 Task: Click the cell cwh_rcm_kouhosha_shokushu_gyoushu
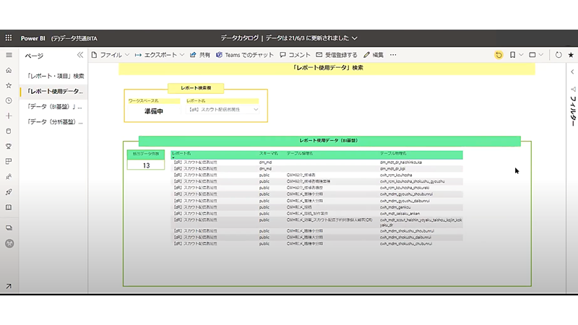[412, 181]
